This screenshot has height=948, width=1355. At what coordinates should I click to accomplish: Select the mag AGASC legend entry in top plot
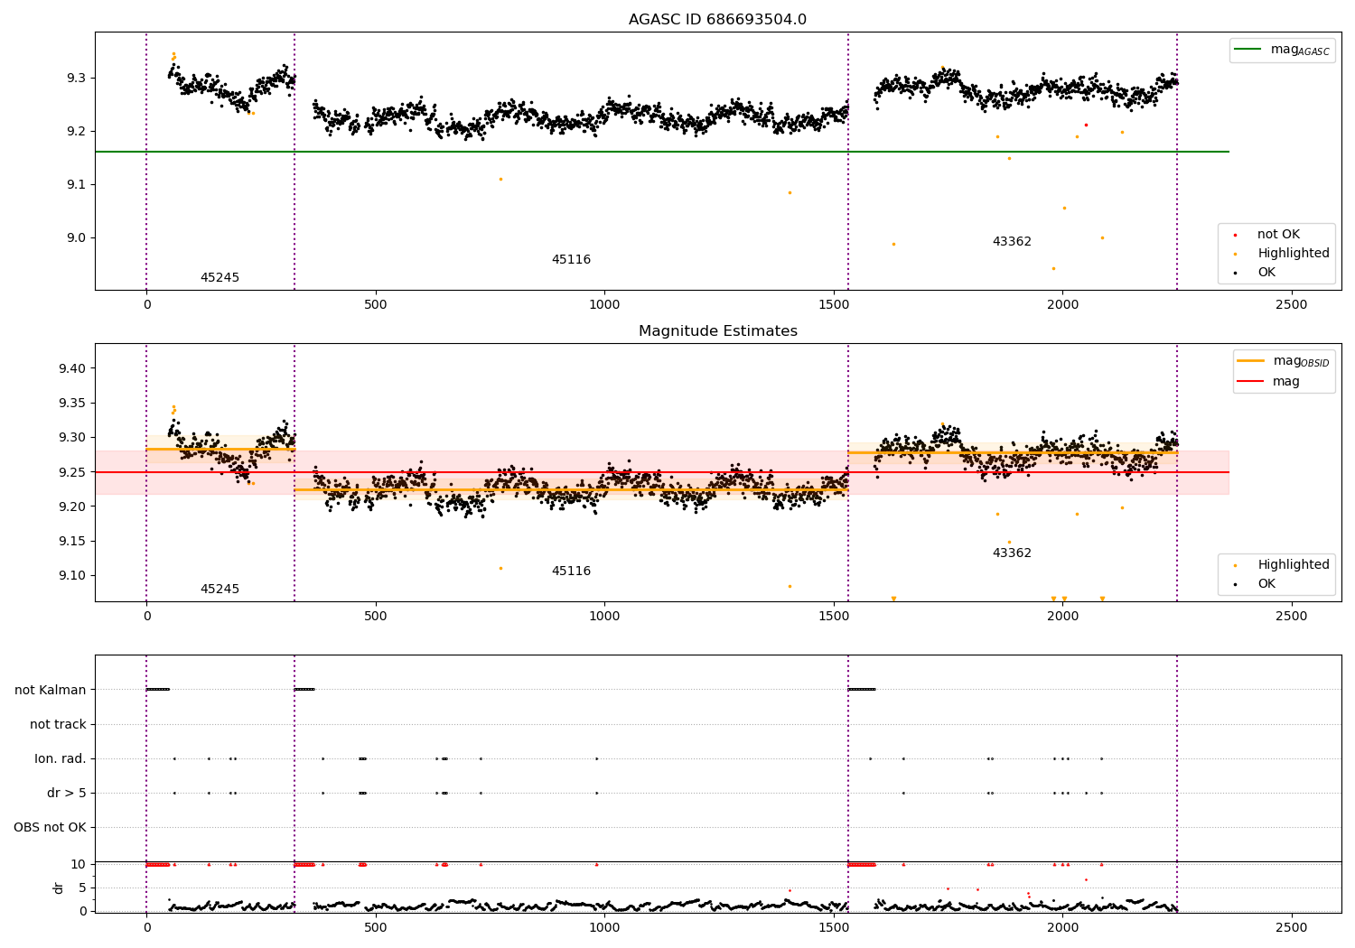tap(1282, 50)
